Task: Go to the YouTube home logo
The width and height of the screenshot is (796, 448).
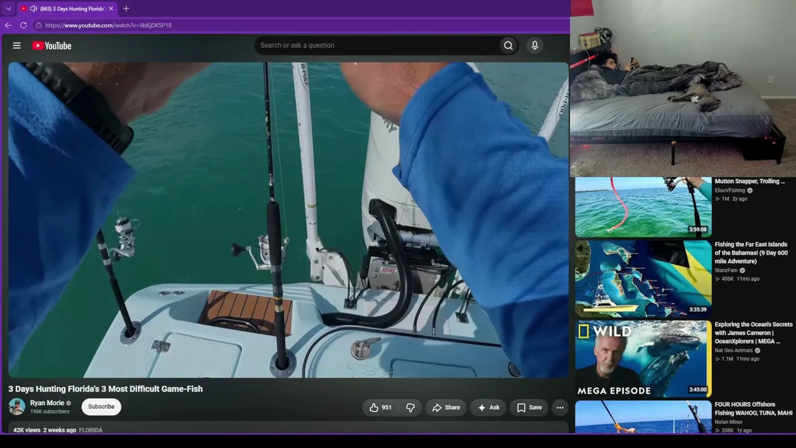Action: pos(52,45)
